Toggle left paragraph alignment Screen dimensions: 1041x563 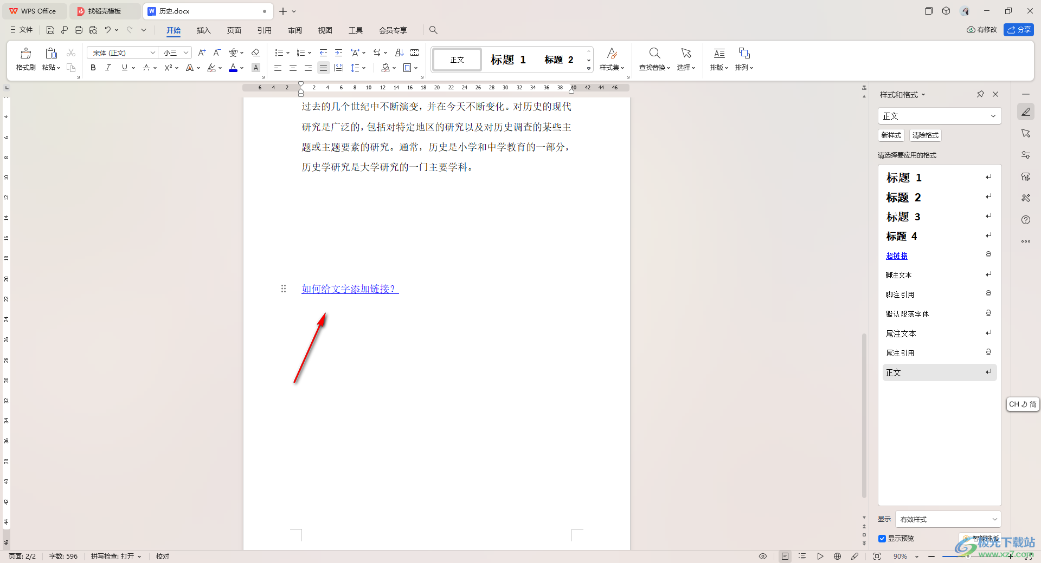[x=278, y=68]
